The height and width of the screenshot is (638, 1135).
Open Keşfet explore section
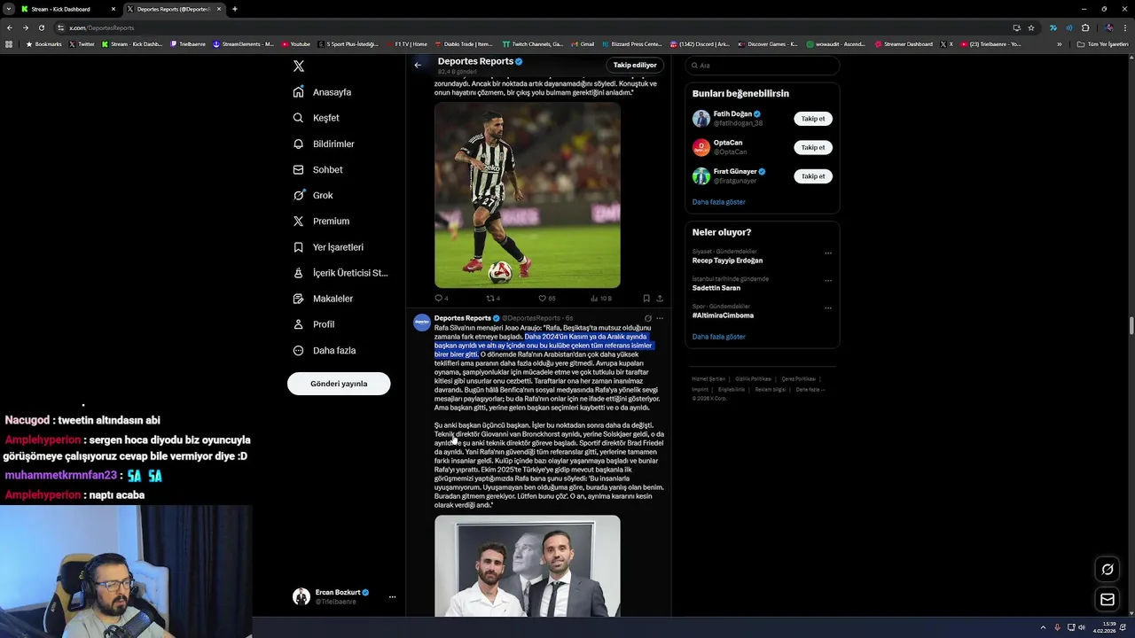(x=317, y=118)
